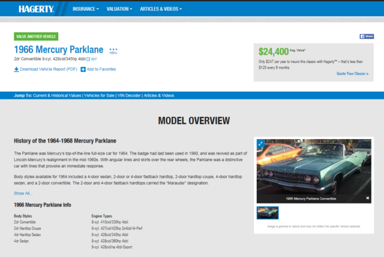Click the plus icon for Add to Favorites
384x257 pixels.
pos(83,69)
